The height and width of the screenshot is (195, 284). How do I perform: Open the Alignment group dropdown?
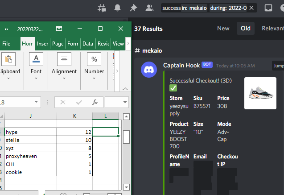pos(64,78)
